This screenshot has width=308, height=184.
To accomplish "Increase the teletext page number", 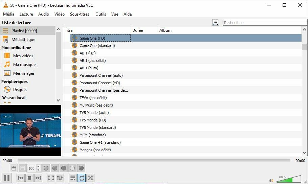I will (39, 166).
